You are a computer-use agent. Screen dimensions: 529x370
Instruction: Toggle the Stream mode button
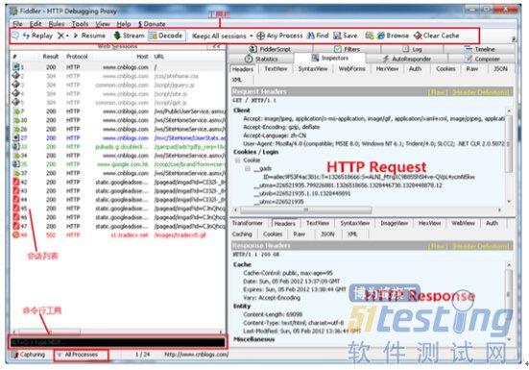tap(130, 36)
